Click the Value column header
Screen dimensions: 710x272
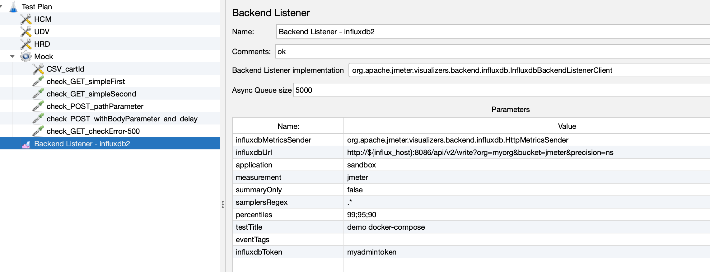tap(527, 126)
